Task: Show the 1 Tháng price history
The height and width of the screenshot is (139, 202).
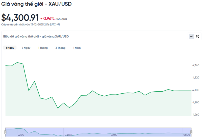Action: click(x=43, y=48)
